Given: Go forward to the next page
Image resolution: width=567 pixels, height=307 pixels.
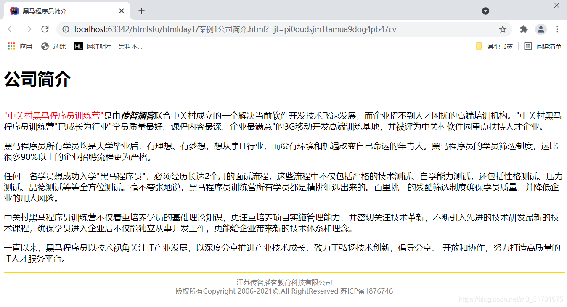Looking at the screenshot, I should pos(28,29).
